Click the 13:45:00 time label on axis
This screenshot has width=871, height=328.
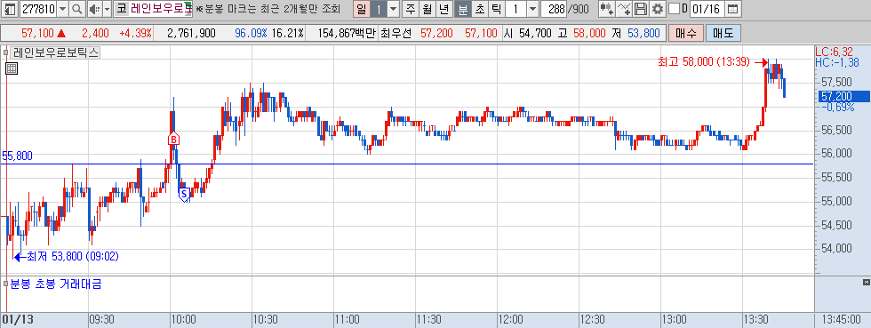point(841,320)
